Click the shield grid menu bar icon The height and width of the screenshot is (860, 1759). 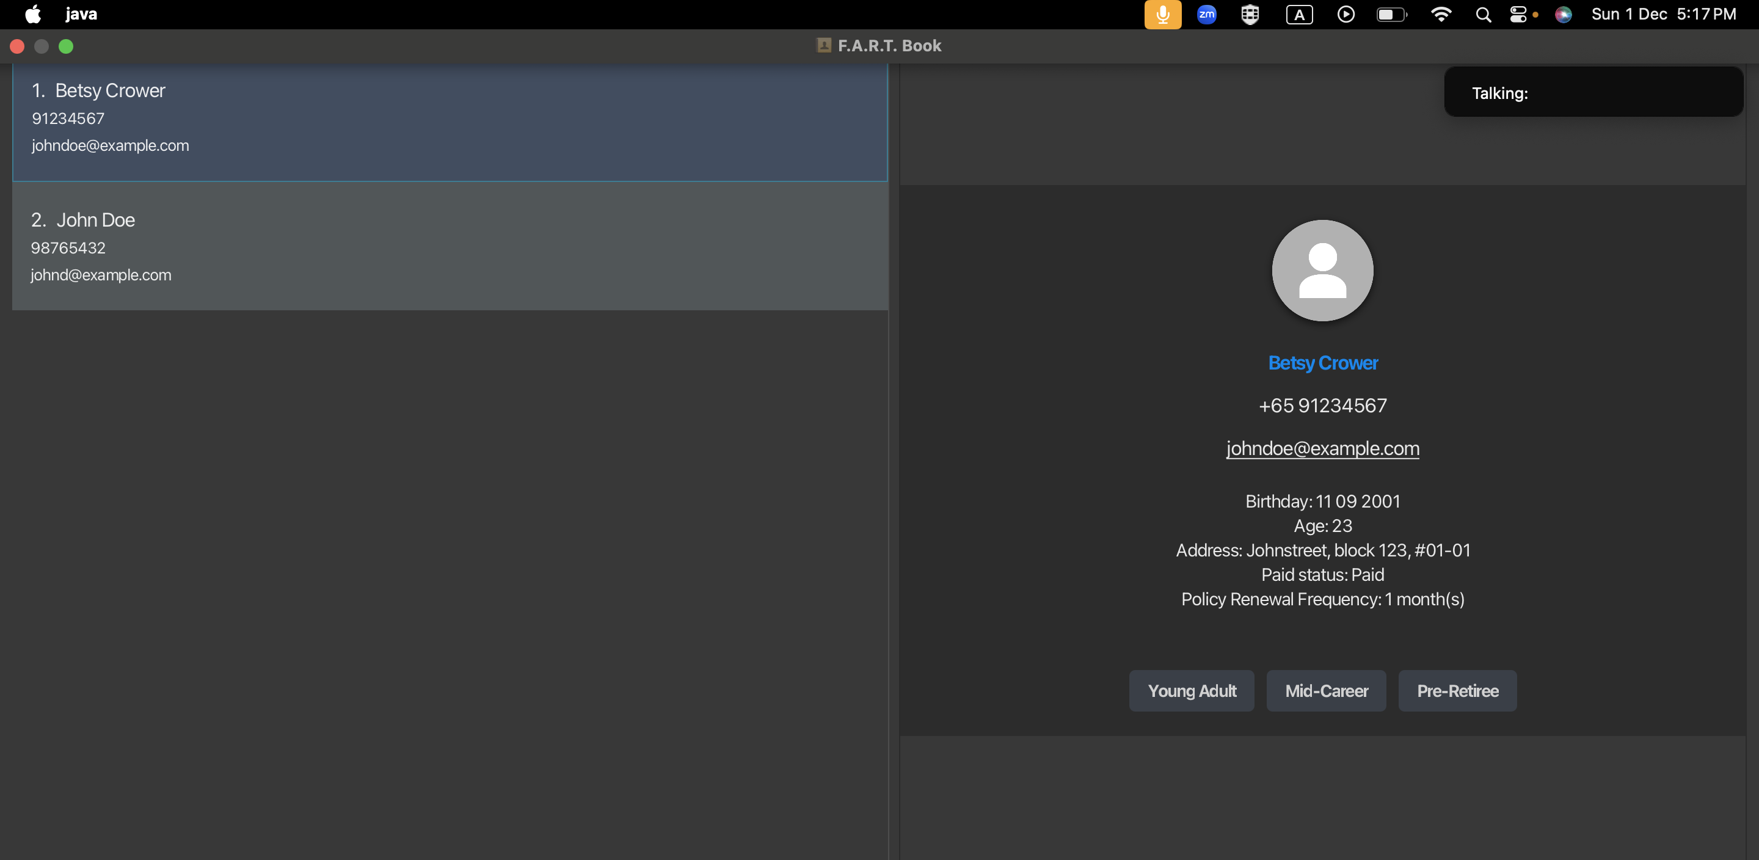[x=1250, y=14]
